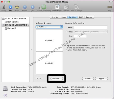Click the toolbar toggle pill button in title bar
Viewport: 114px width, 99px height.
(x=111, y=2)
